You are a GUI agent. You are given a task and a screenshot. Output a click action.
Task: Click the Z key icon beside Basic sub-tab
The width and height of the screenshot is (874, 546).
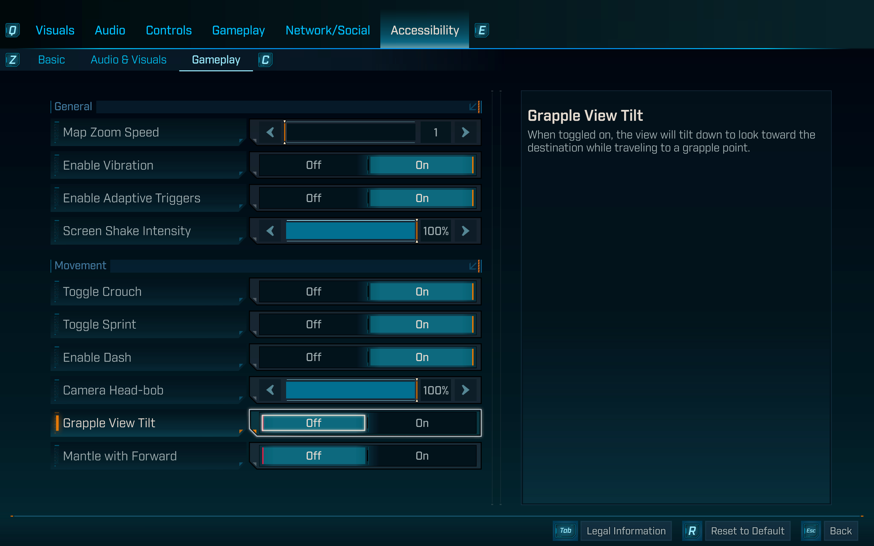click(x=13, y=60)
